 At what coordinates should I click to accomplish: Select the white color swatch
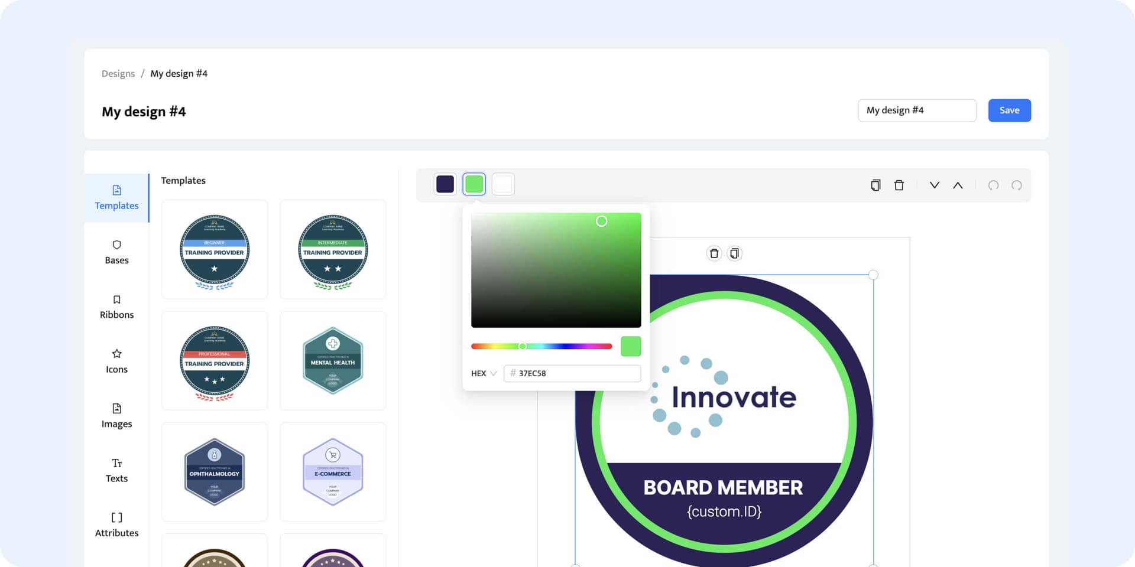[x=503, y=184]
